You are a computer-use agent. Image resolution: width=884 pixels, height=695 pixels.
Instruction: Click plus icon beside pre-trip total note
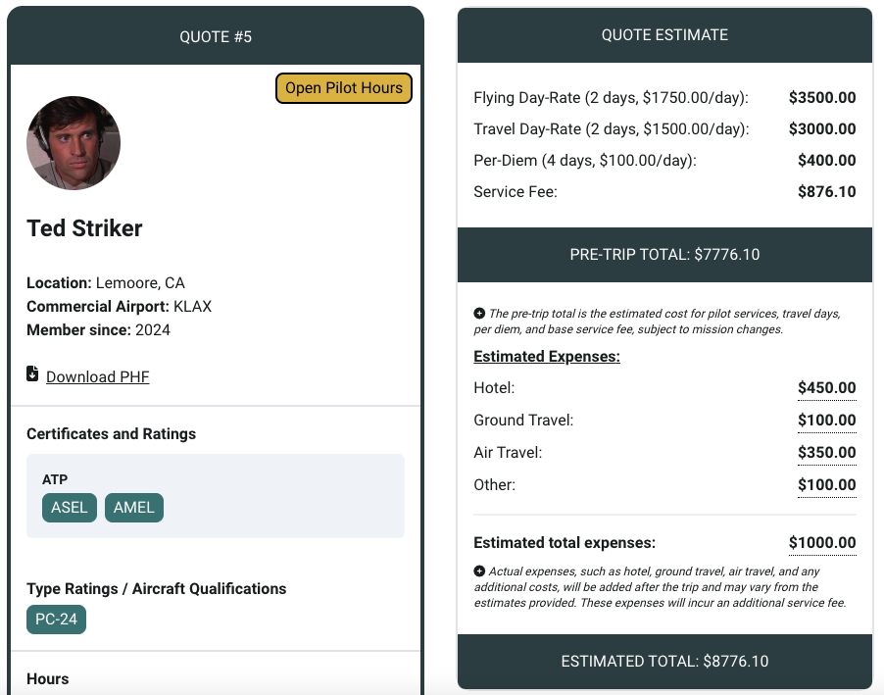[479, 314]
